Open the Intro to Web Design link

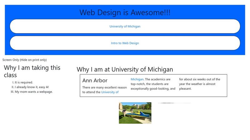[125, 43]
